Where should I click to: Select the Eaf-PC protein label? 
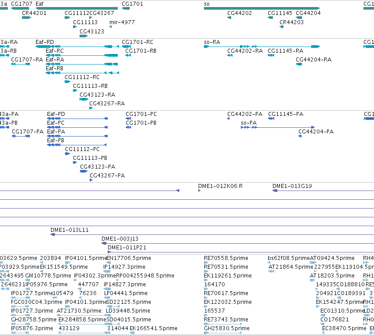click(x=55, y=122)
